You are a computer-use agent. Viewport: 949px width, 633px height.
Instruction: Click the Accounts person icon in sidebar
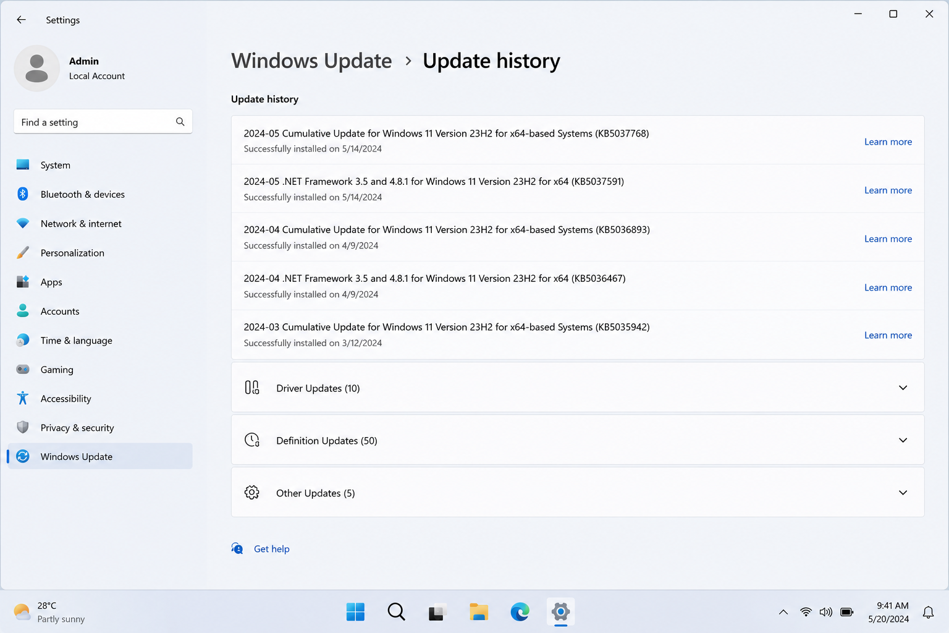[23, 311]
